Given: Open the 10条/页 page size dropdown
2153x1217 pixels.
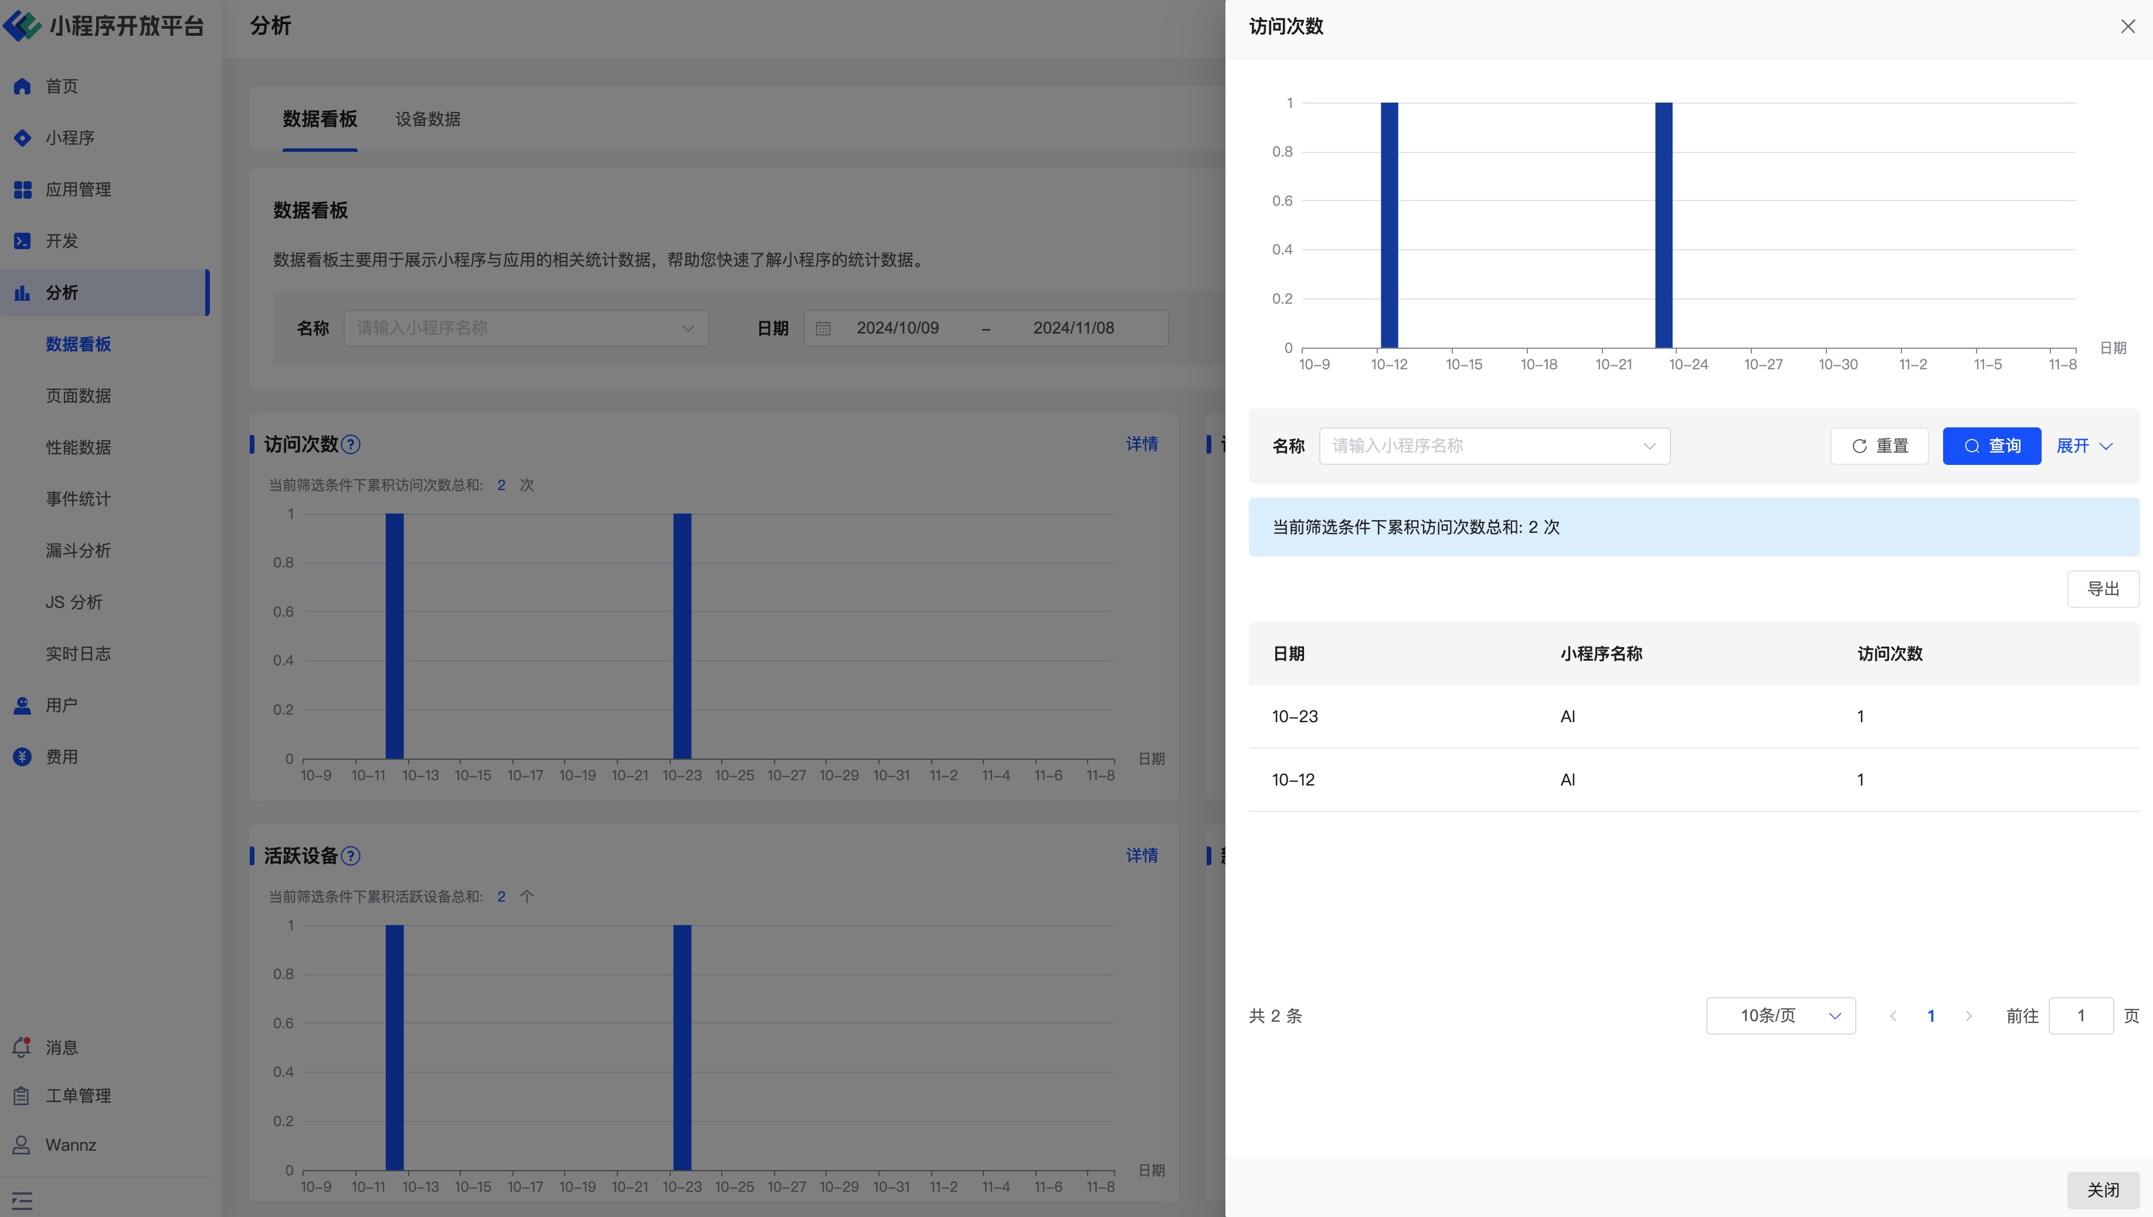Looking at the screenshot, I should 1780,1015.
